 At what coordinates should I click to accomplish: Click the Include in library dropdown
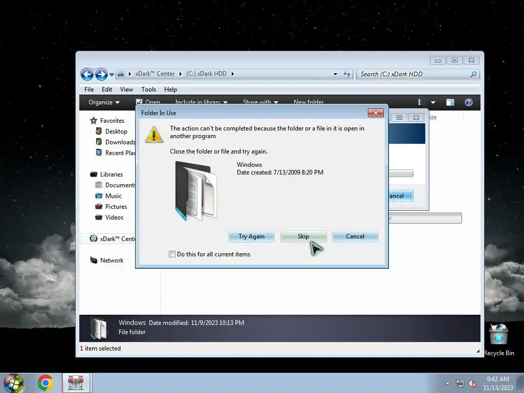coord(201,102)
